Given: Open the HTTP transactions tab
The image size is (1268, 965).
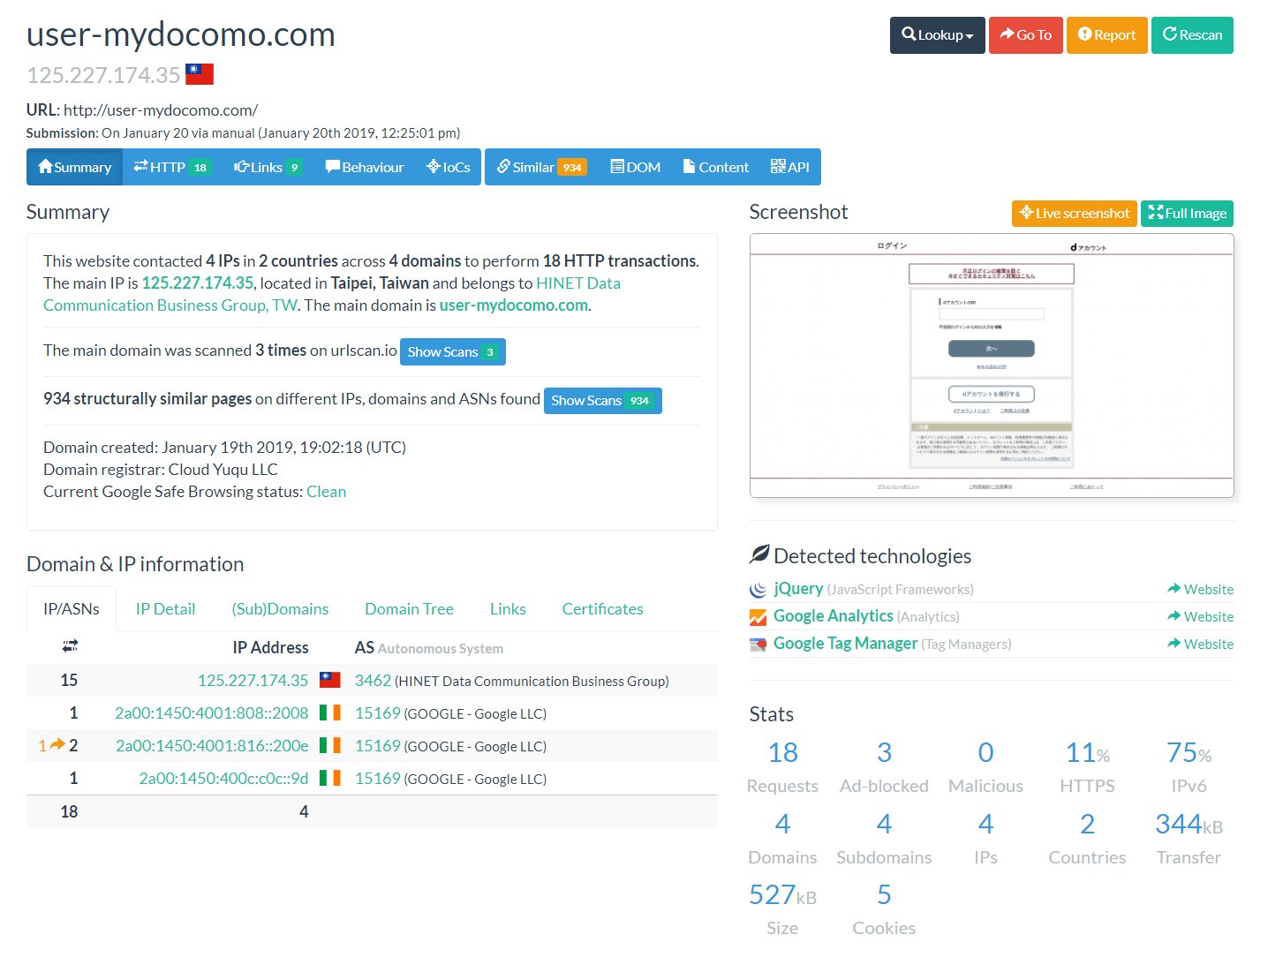Looking at the screenshot, I should (172, 167).
